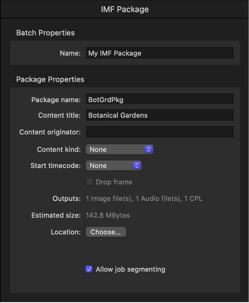
Task: Click the blue arrows on Content kind popup
Action: click(x=149, y=150)
